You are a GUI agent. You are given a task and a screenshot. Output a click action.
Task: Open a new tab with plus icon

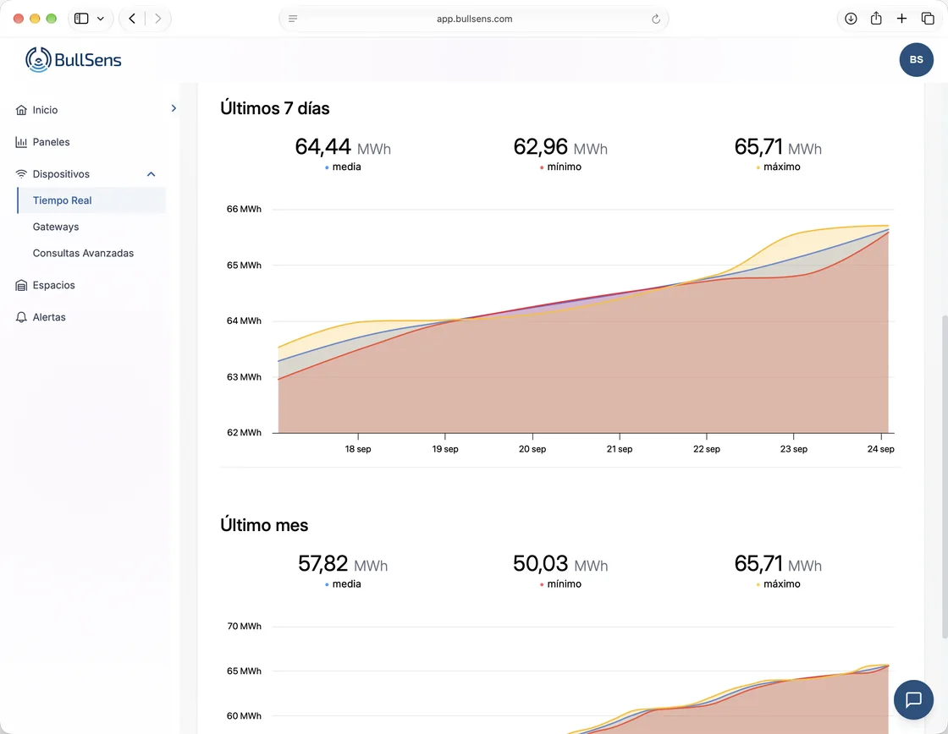[x=901, y=19]
